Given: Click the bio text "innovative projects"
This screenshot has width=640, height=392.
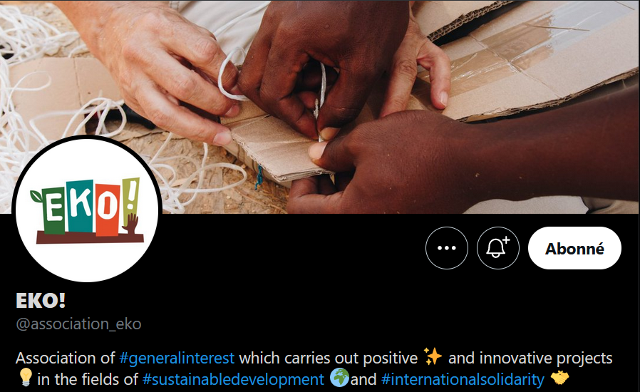Looking at the screenshot, I should point(546,358).
